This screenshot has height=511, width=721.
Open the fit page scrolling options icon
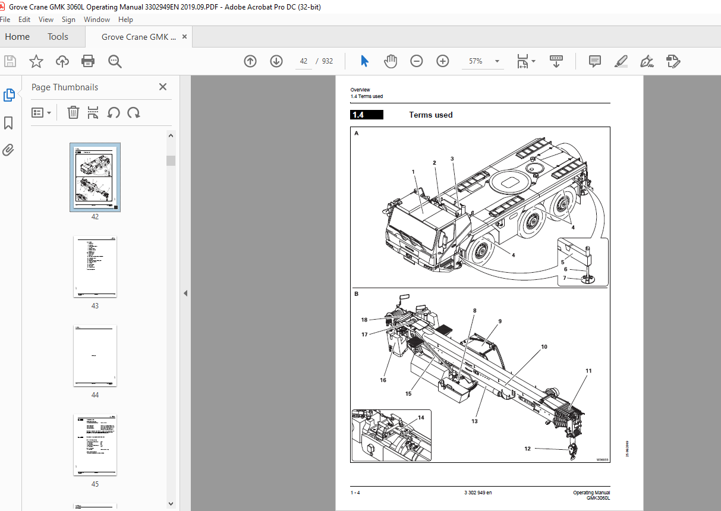click(x=522, y=61)
